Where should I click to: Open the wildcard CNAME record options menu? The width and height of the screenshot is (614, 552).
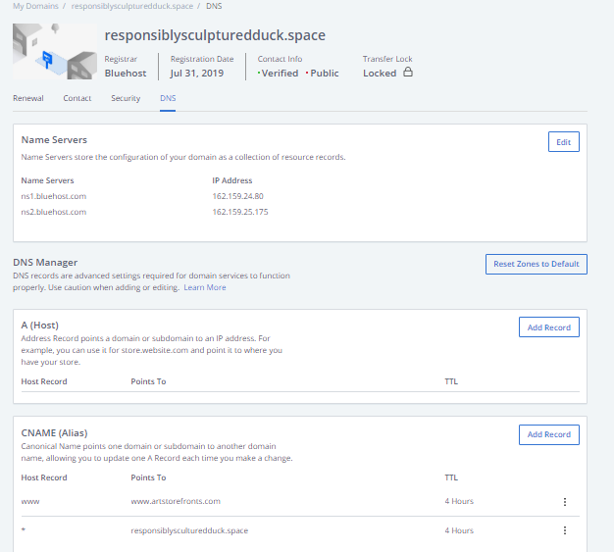[x=564, y=530]
